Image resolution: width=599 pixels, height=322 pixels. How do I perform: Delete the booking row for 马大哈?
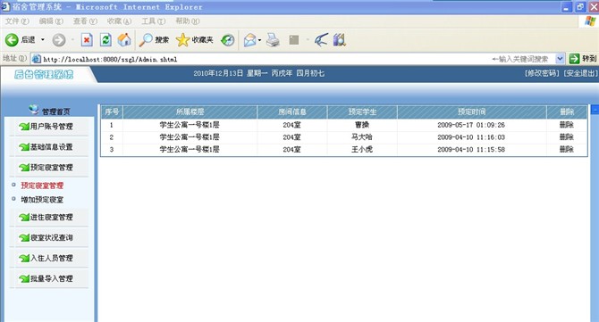click(x=567, y=137)
